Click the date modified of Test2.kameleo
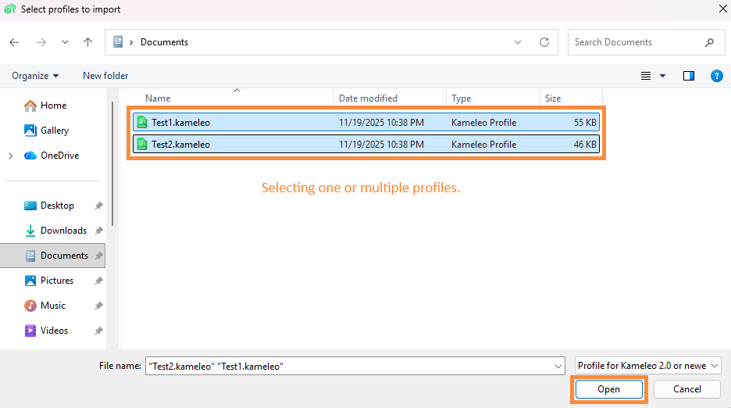The image size is (731, 408). (x=381, y=145)
